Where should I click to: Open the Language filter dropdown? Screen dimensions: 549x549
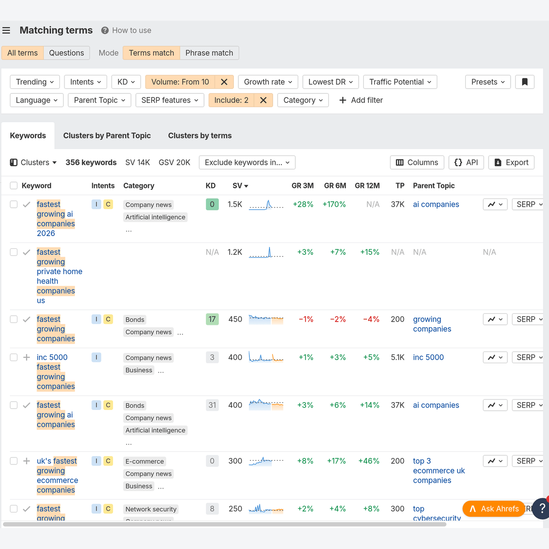(x=37, y=100)
